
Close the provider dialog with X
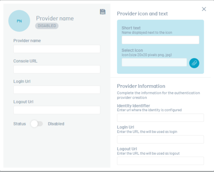click(204, 9)
